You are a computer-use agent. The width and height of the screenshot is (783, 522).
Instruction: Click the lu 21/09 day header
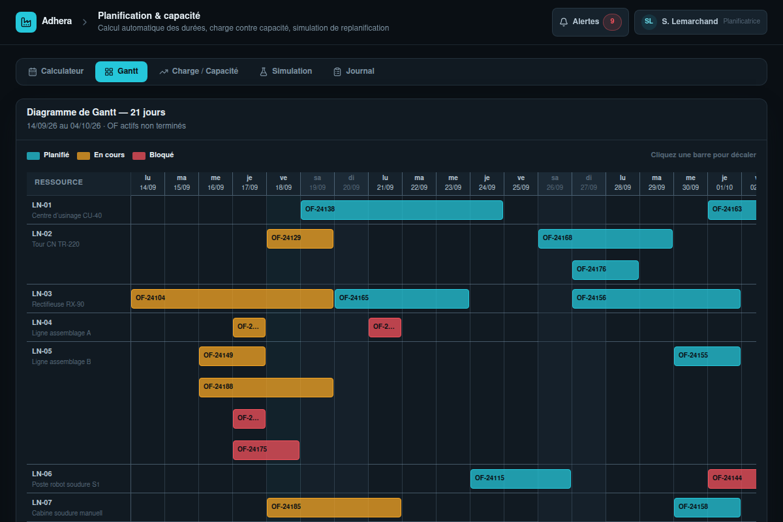tap(385, 183)
